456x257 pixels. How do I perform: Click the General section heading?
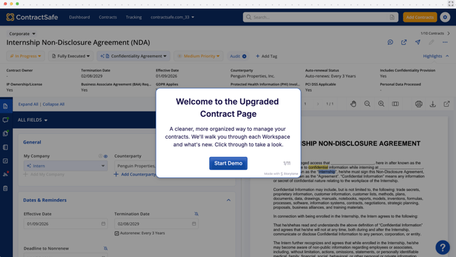click(x=32, y=142)
